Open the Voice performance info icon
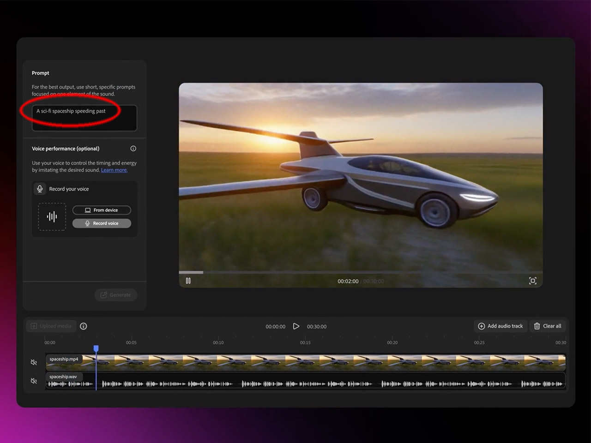The image size is (591, 443). pos(133,149)
